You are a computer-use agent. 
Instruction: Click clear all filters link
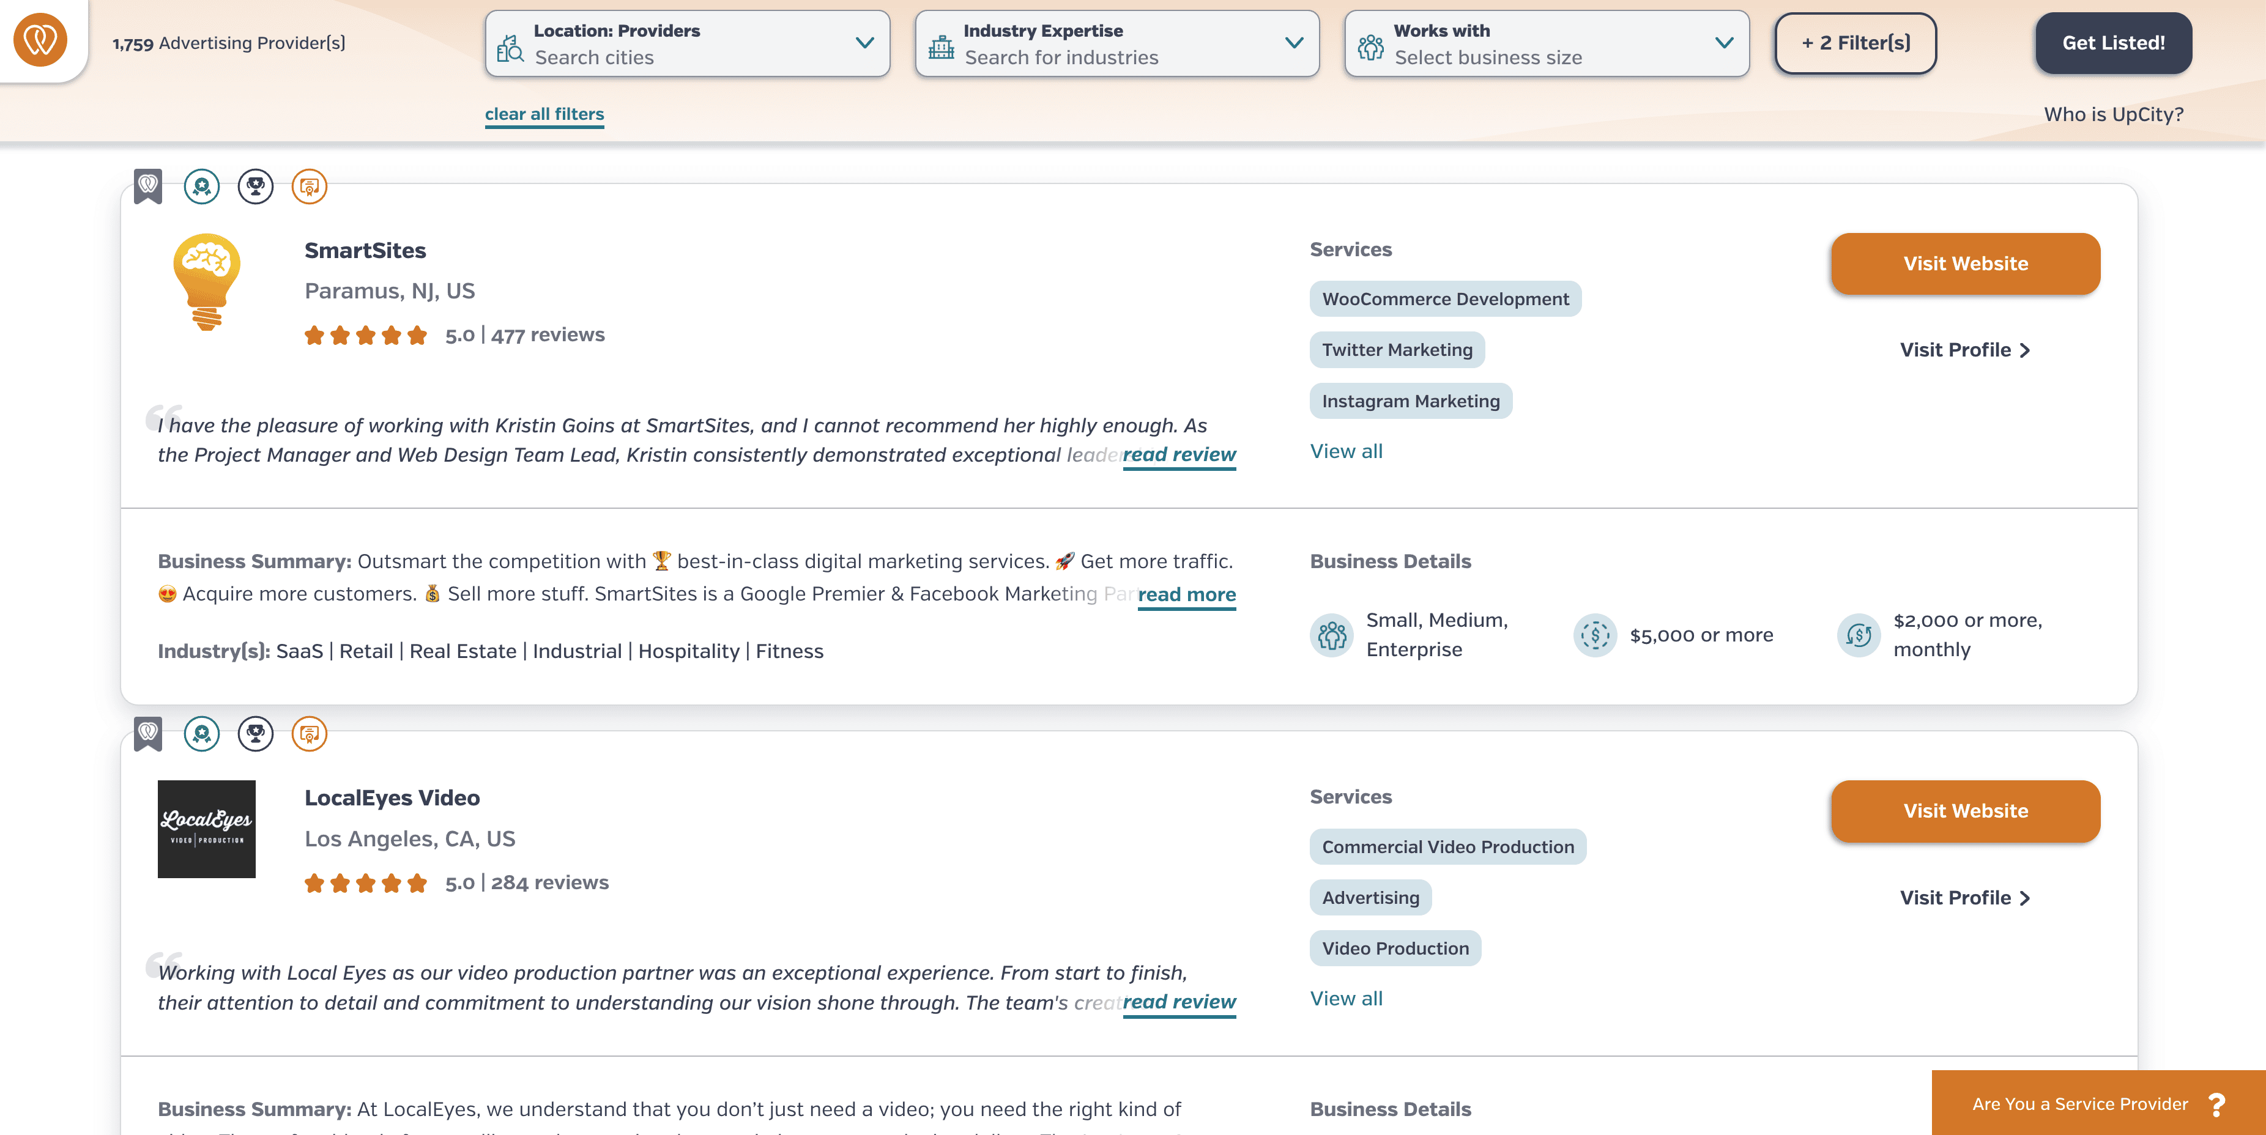544,114
